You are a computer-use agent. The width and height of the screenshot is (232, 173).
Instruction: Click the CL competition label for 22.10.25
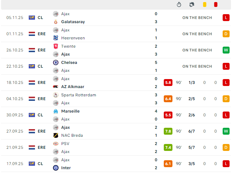(x=40, y=66)
